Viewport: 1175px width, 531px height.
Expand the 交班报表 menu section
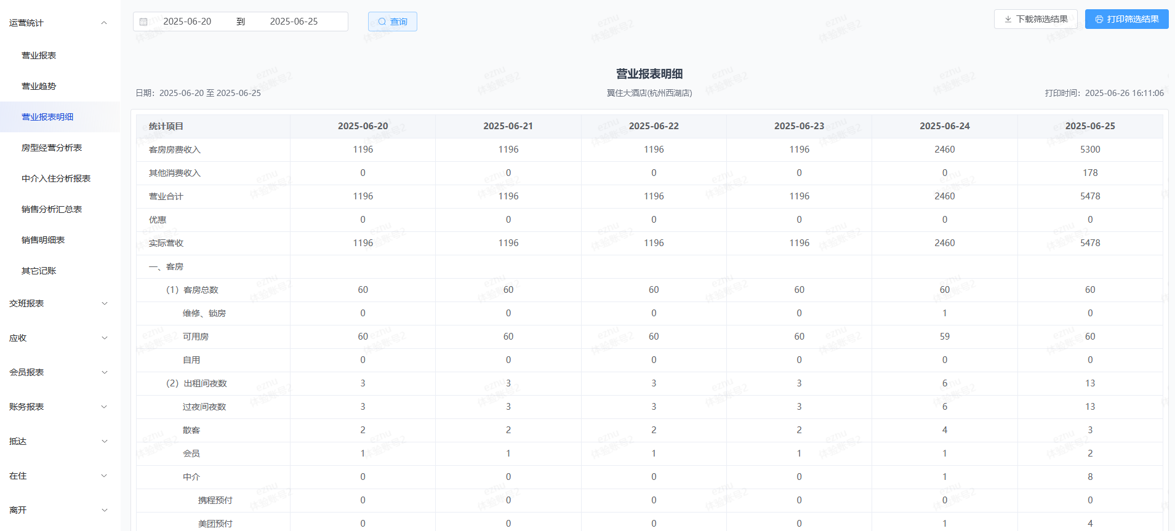[x=60, y=303]
